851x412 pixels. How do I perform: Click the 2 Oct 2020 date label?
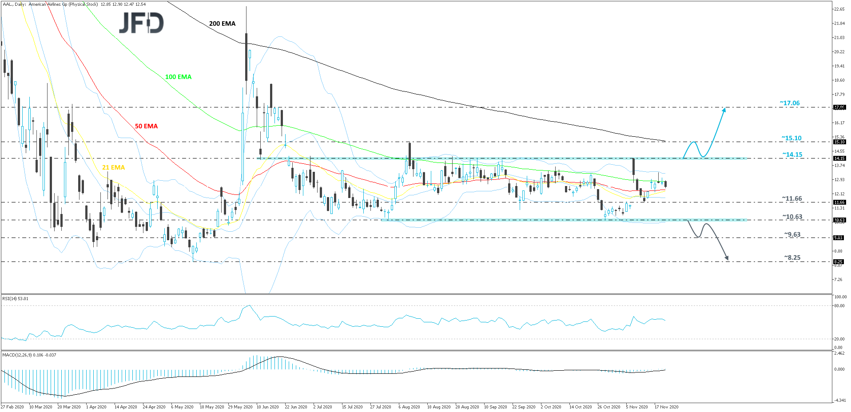(551, 407)
